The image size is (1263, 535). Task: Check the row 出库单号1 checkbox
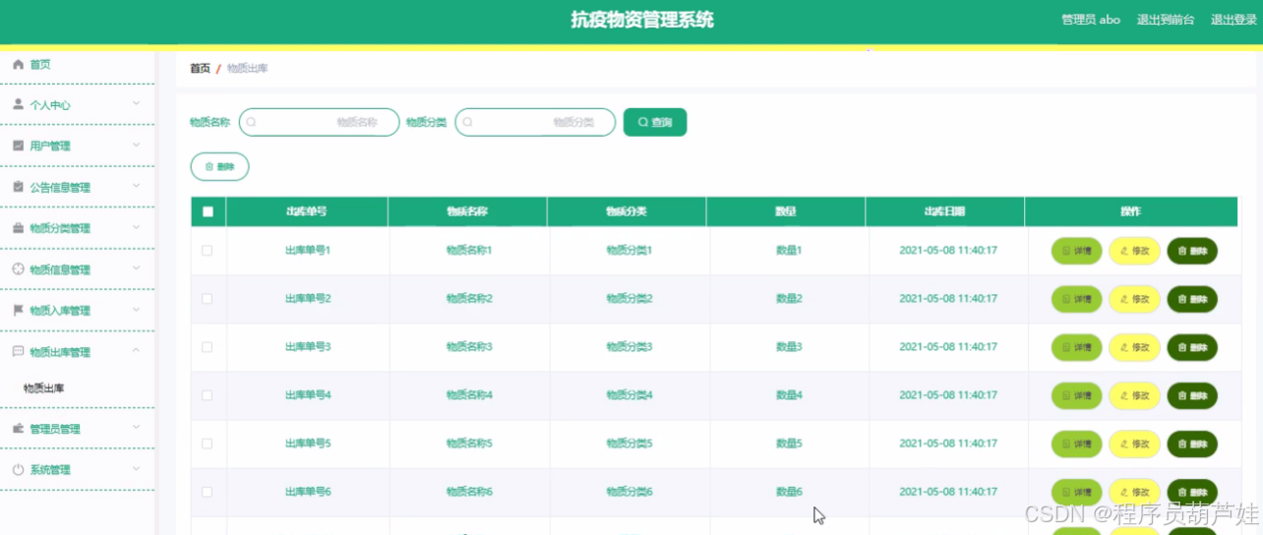click(x=208, y=250)
